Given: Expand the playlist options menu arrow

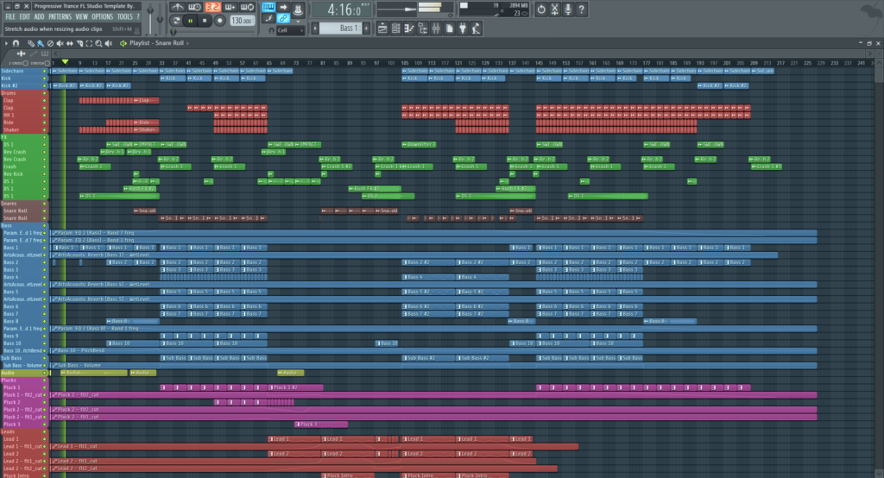Looking at the screenshot, I should tap(8, 43).
